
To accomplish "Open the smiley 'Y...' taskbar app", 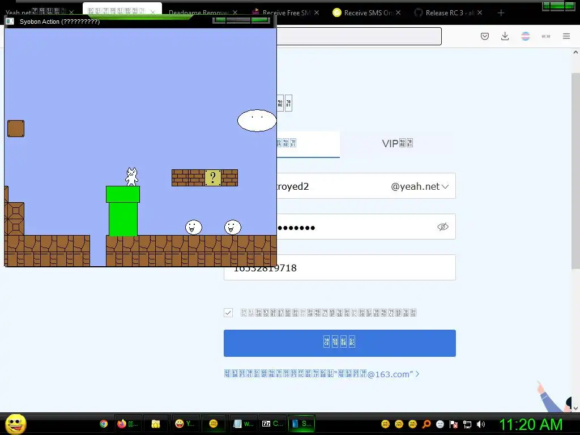I will [x=185, y=424].
